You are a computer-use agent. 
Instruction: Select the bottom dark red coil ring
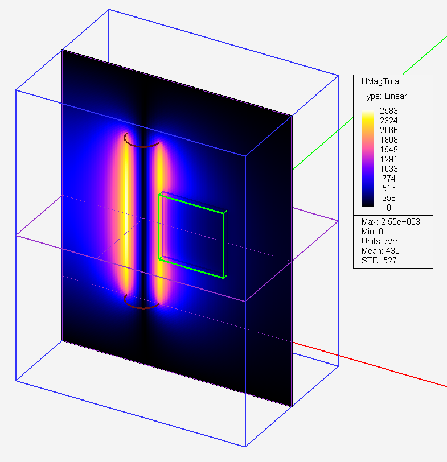pyautogui.click(x=142, y=307)
